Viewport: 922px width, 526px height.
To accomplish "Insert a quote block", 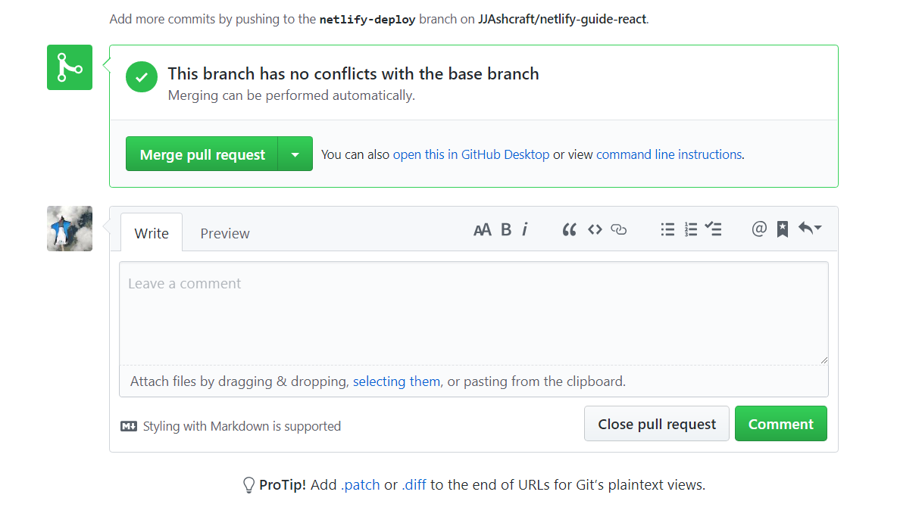I will pos(570,230).
